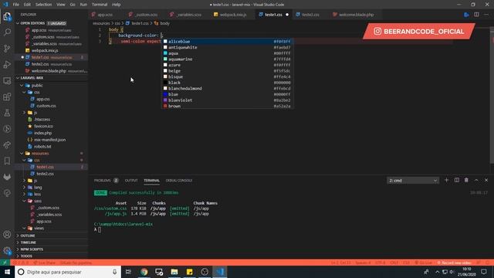Click the Windows search box

[68, 272]
